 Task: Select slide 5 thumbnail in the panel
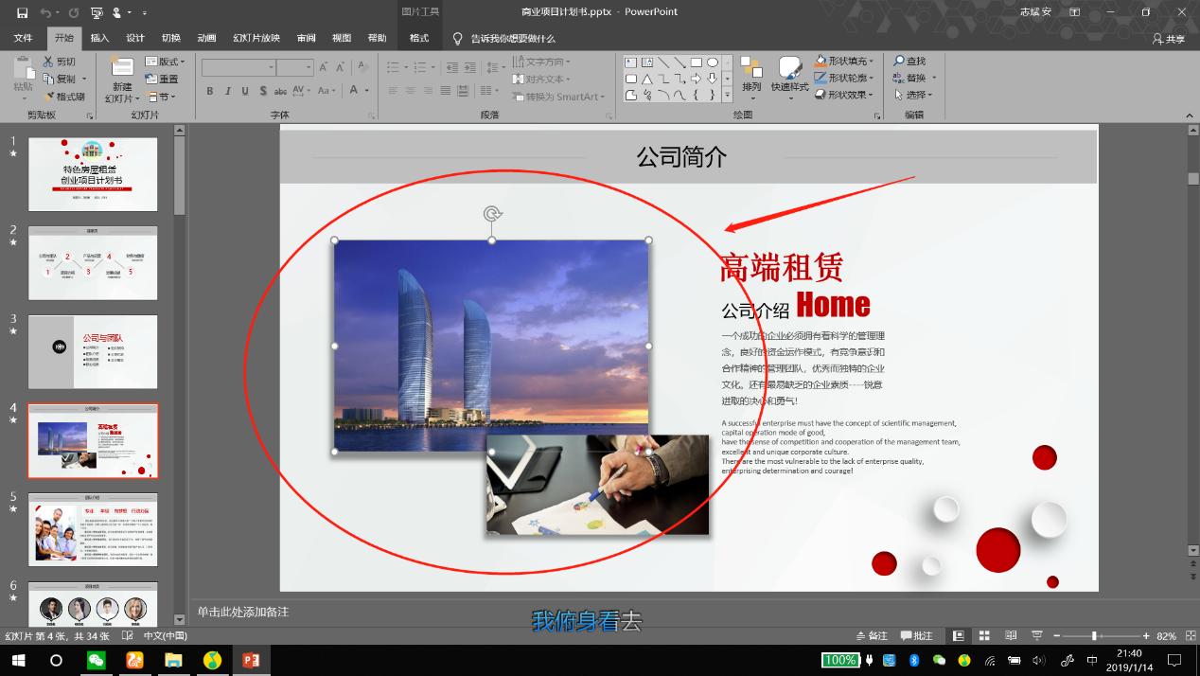pyautogui.click(x=93, y=528)
